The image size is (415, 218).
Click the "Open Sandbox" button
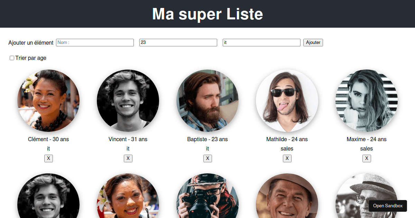click(388, 206)
